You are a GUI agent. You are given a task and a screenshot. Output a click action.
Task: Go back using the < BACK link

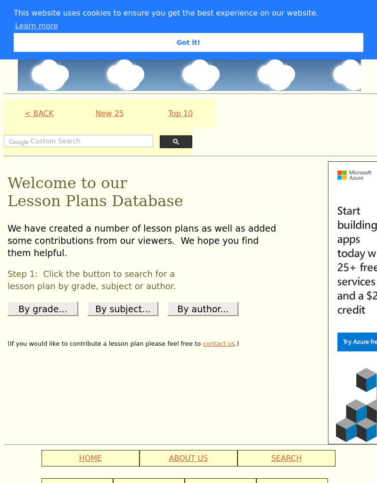coord(39,113)
